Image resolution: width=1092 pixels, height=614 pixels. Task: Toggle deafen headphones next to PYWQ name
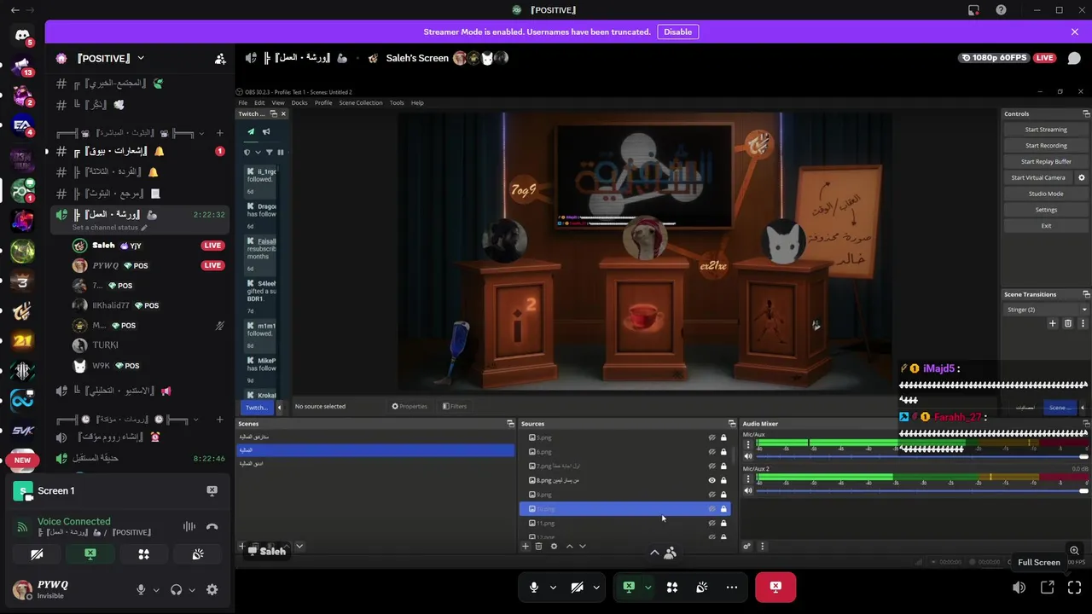[x=177, y=589]
